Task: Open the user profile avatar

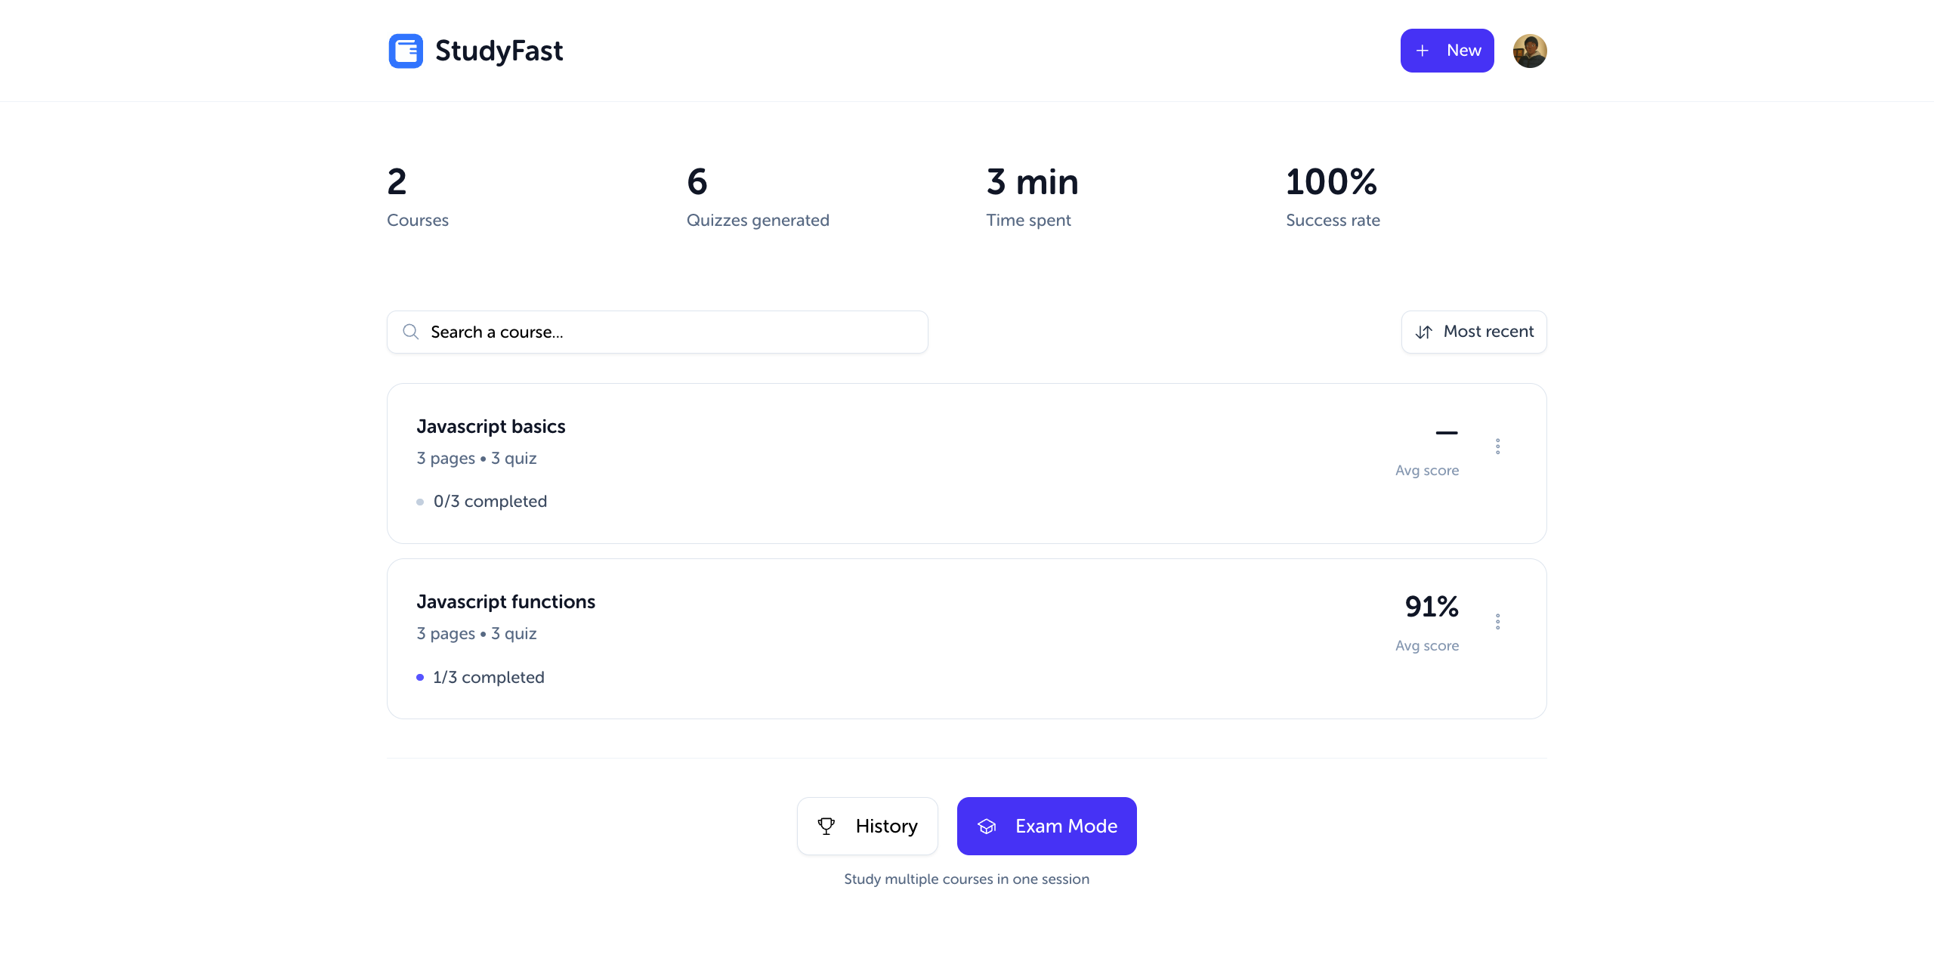Action: coord(1529,51)
